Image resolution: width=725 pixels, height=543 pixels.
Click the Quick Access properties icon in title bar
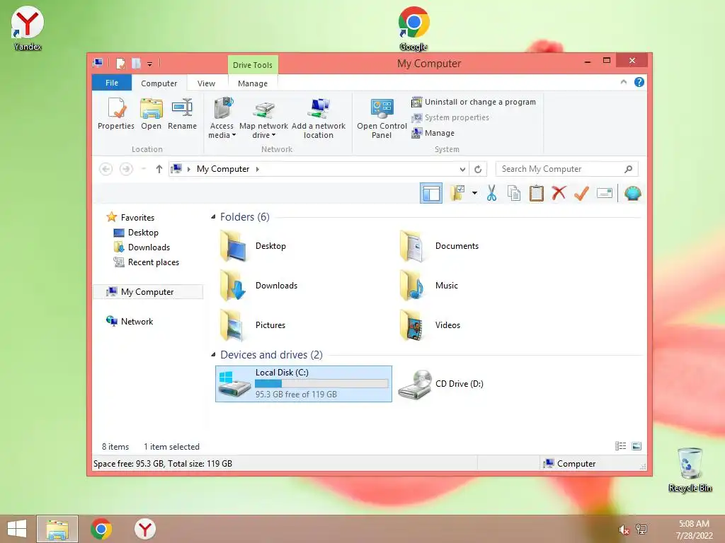(120, 64)
